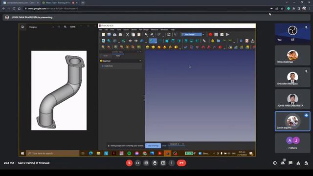Screen dimensions: 313x176
Task: Click FreeCAD measure ruler icon
Action: 204,41
